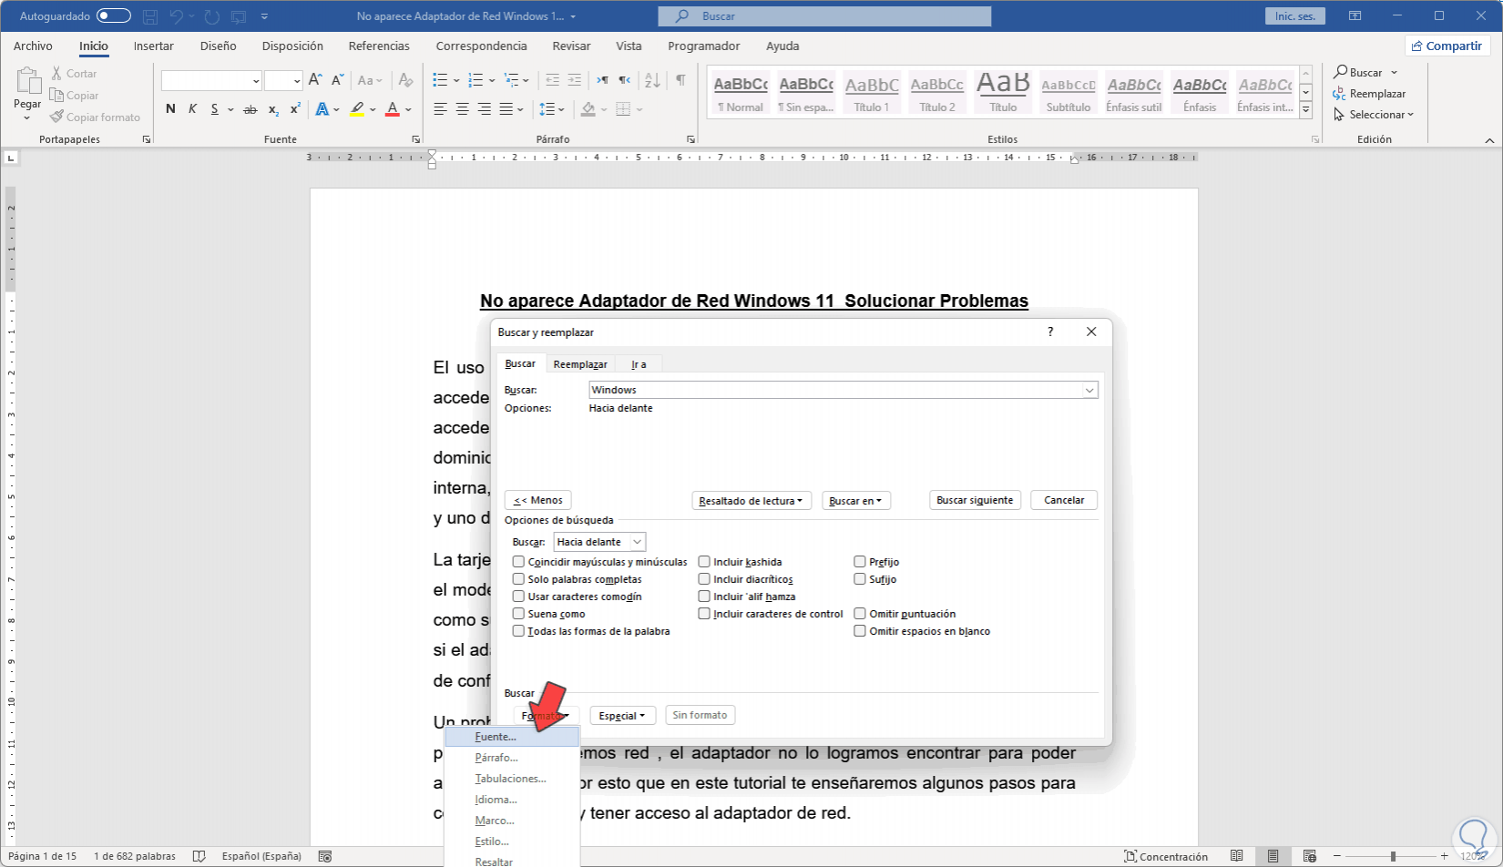
Task: Increase font size with the larger A icon
Action: click(x=315, y=80)
